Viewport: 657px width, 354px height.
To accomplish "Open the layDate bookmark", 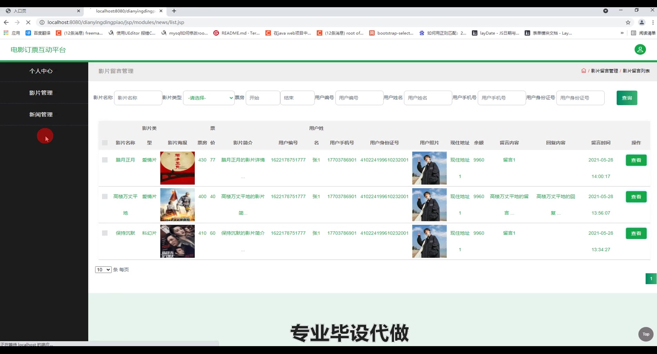I will tap(495, 33).
